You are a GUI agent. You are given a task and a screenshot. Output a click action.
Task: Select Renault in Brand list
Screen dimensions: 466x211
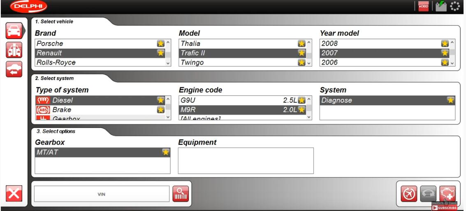pos(100,53)
